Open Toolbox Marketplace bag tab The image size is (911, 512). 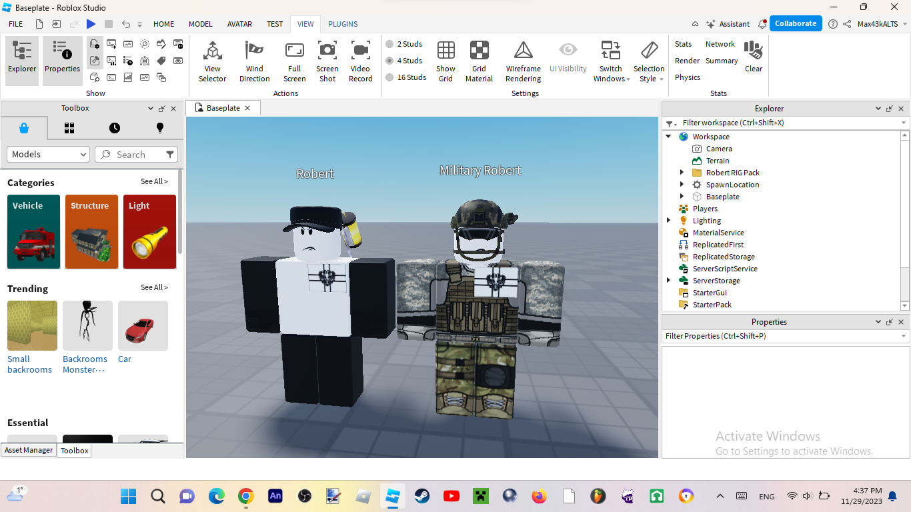[24, 128]
